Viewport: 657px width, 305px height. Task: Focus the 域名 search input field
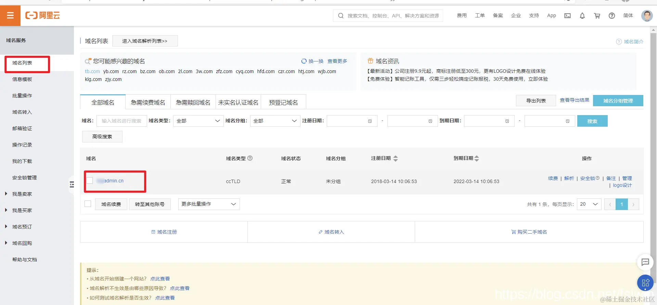(122, 121)
